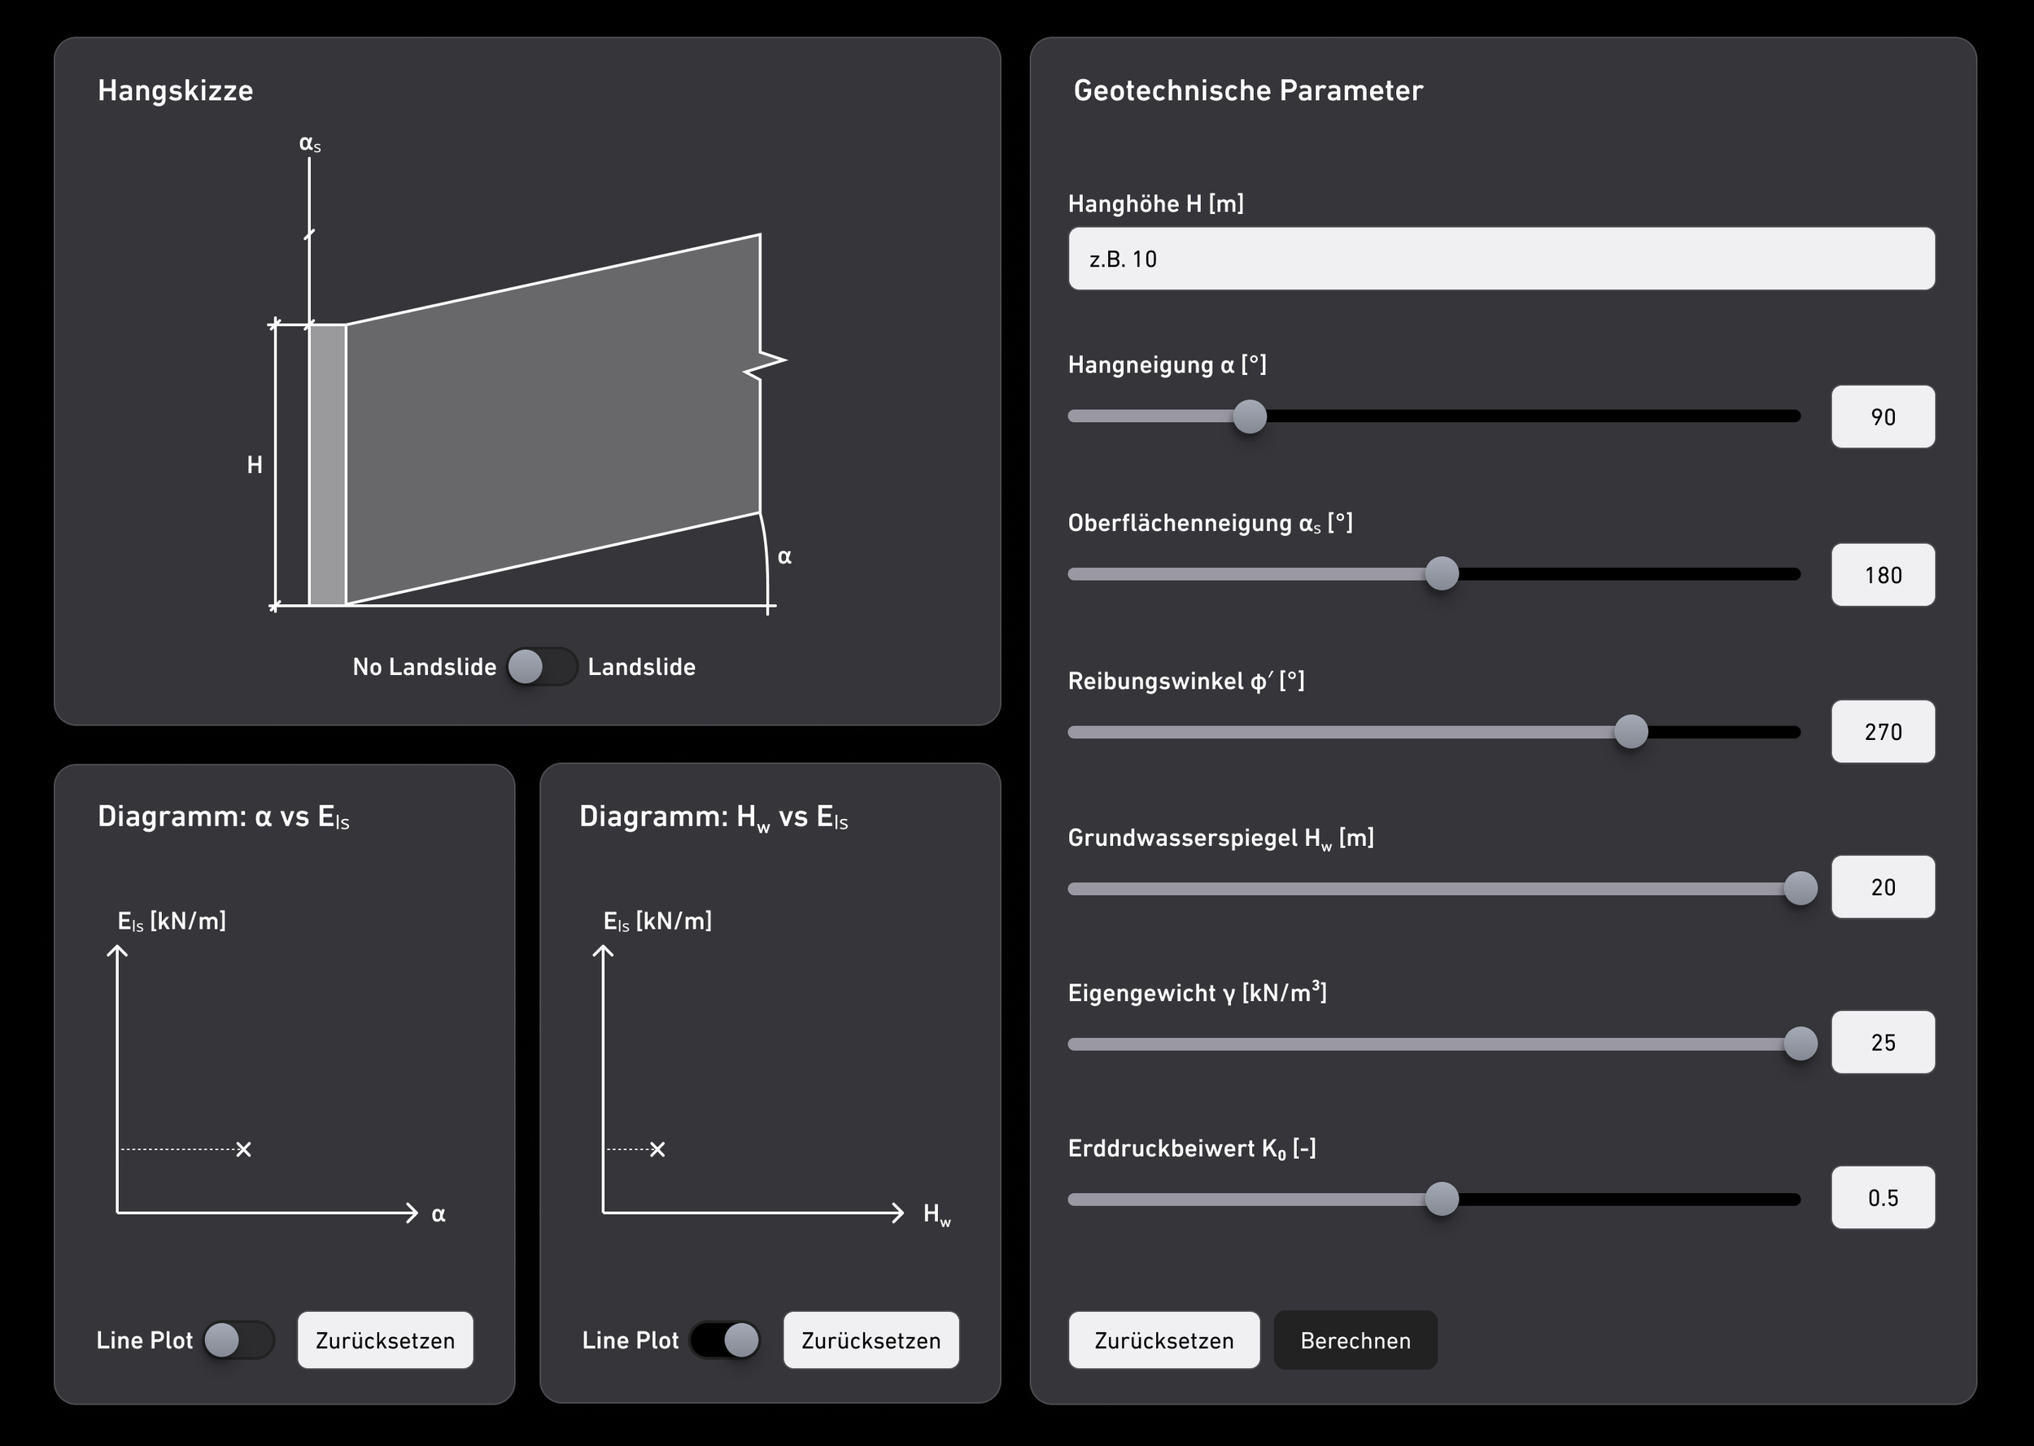Image resolution: width=2034 pixels, height=1446 pixels.
Task: Click Zurücksetzen in the α vs Els diagram
Action: pyautogui.click(x=386, y=1340)
